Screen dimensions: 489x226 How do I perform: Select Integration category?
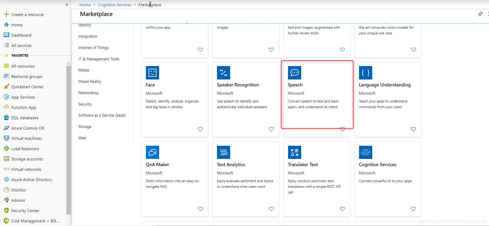88,36
